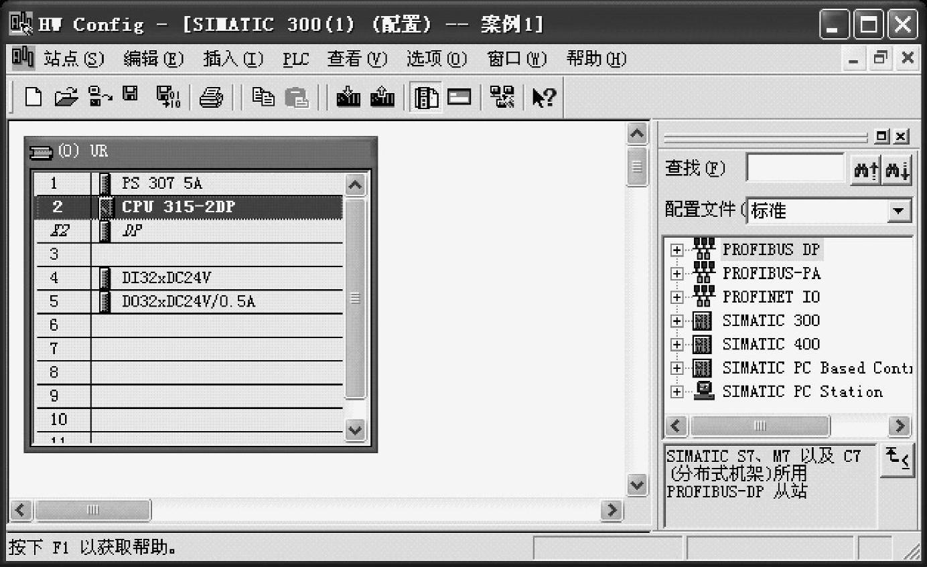
Task: Select the DI32xDC24V row in slot 4
Action: [x=188, y=278]
